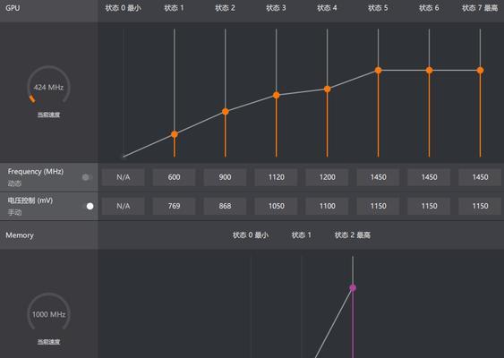
Task: Click the GPU State 0 N/A frequency field
Action: (124, 177)
